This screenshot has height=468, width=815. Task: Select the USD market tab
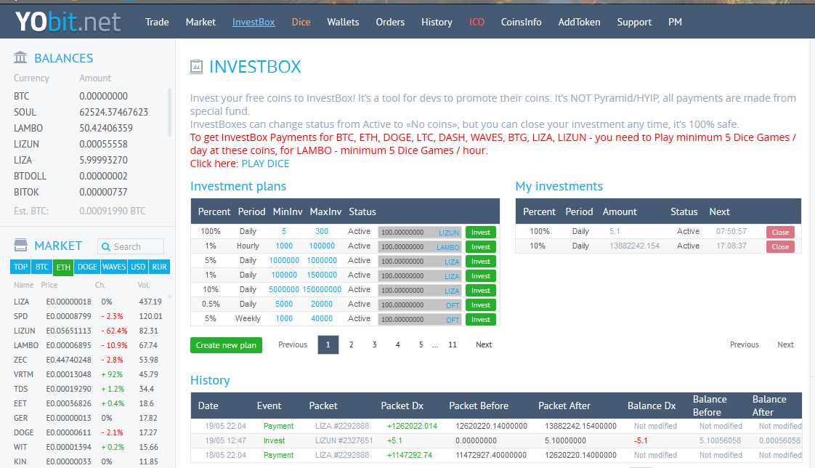(x=138, y=267)
